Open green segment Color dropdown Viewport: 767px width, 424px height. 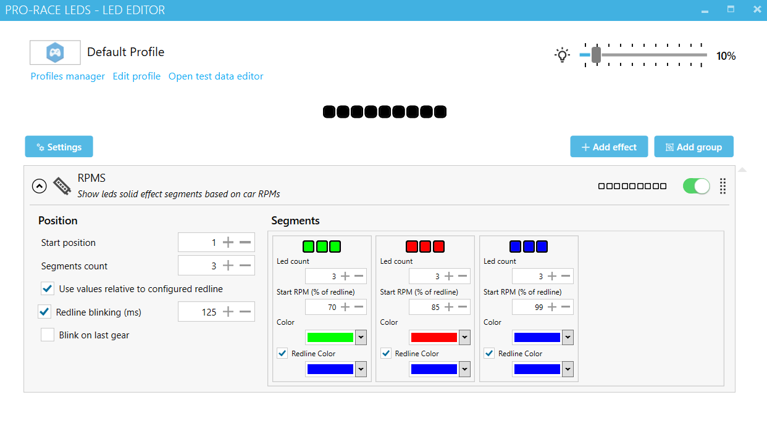pyautogui.click(x=361, y=338)
